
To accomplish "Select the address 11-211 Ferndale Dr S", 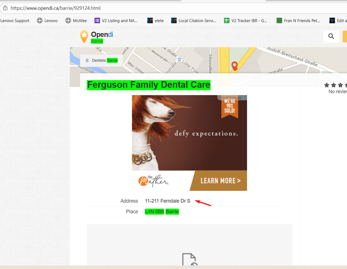I will [x=167, y=201].
